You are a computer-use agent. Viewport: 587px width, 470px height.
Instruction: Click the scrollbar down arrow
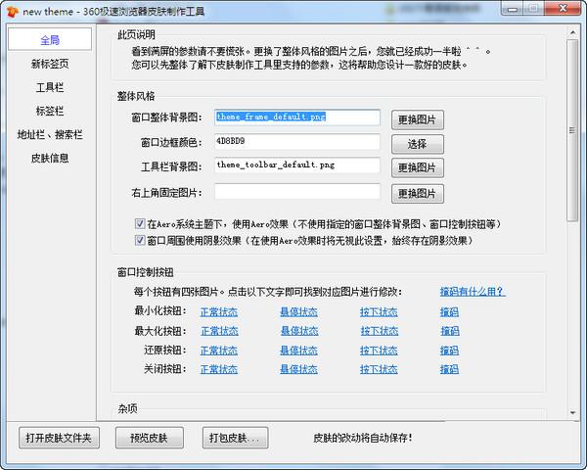(x=572, y=413)
